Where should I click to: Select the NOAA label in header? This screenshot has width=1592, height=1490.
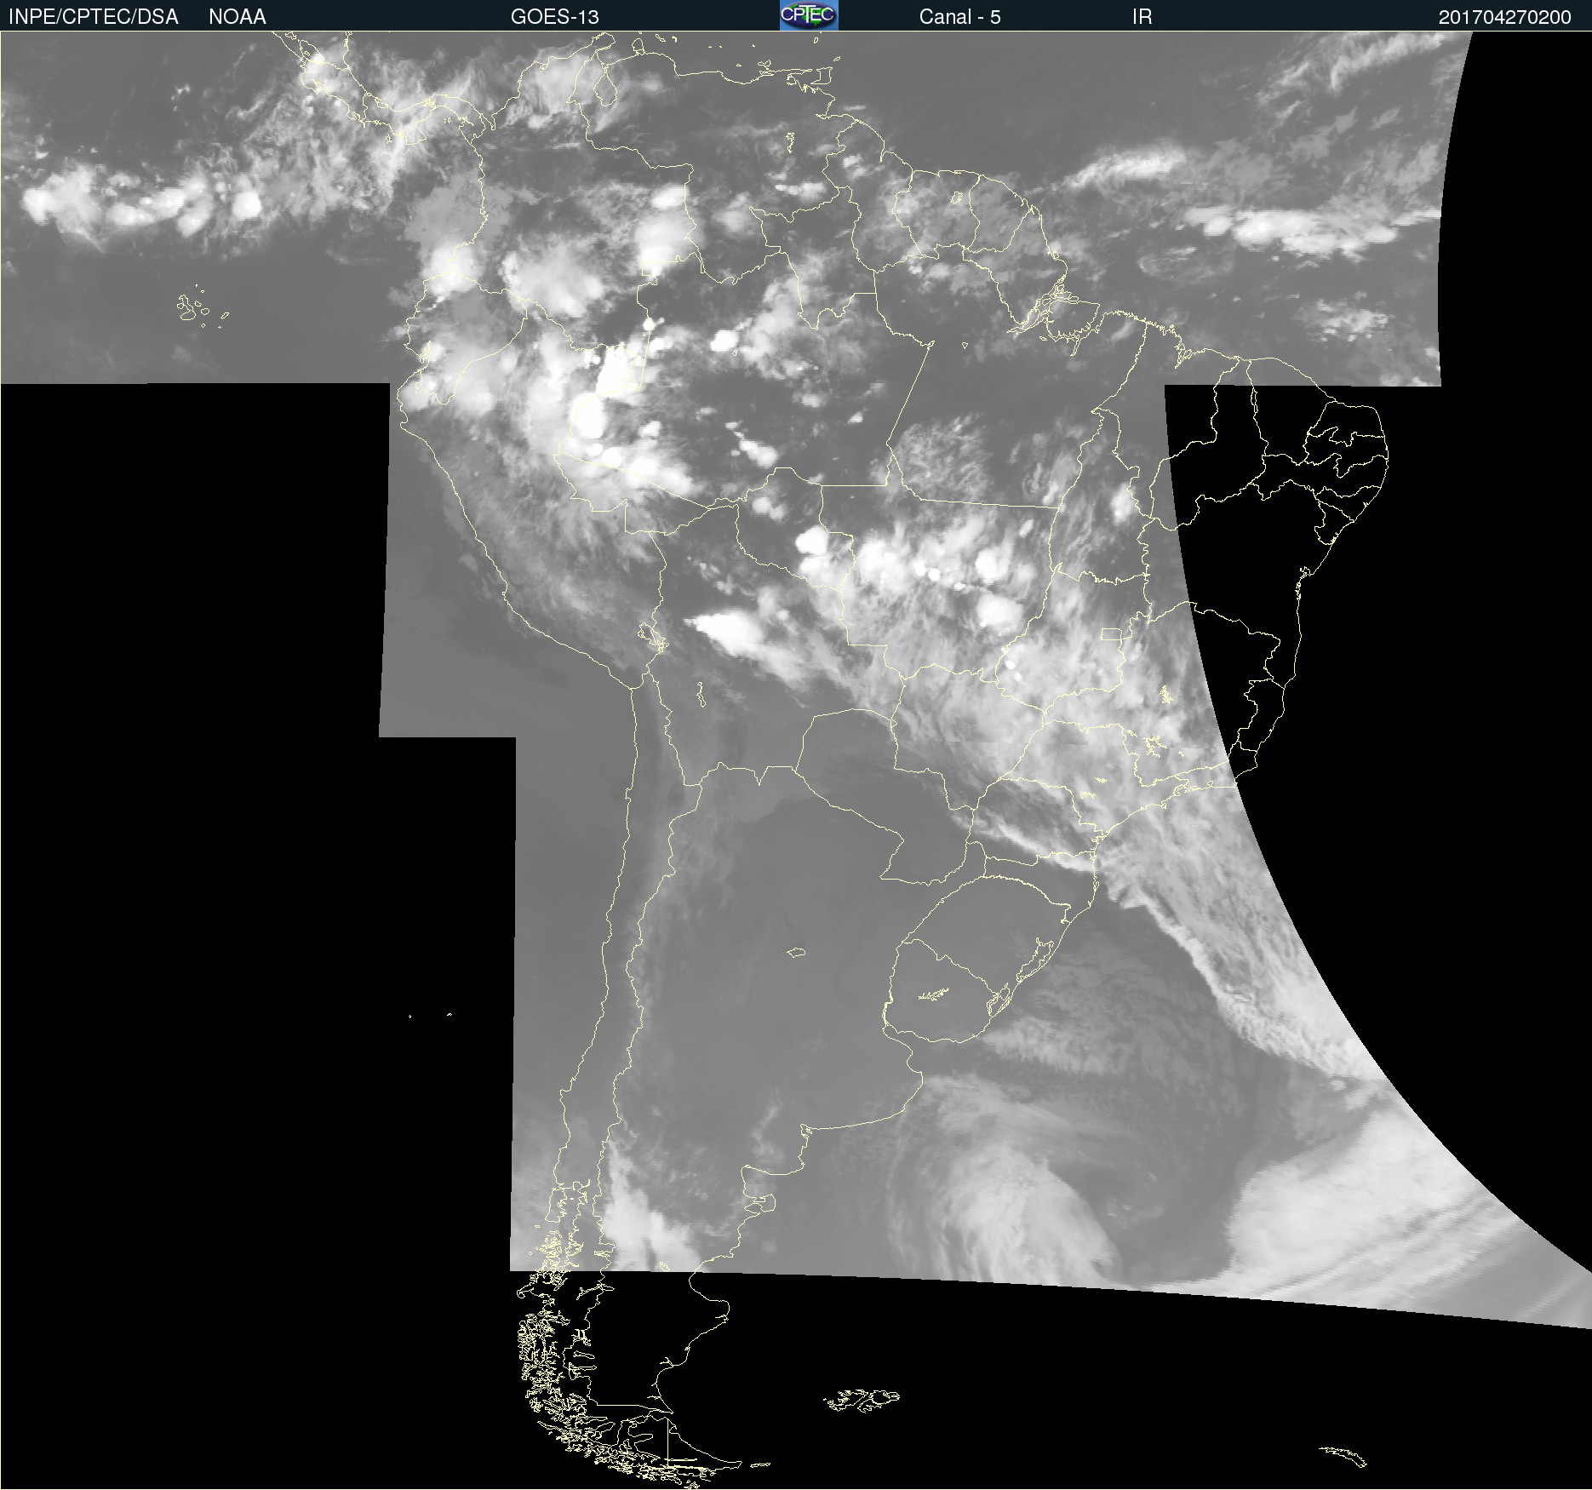(238, 17)
